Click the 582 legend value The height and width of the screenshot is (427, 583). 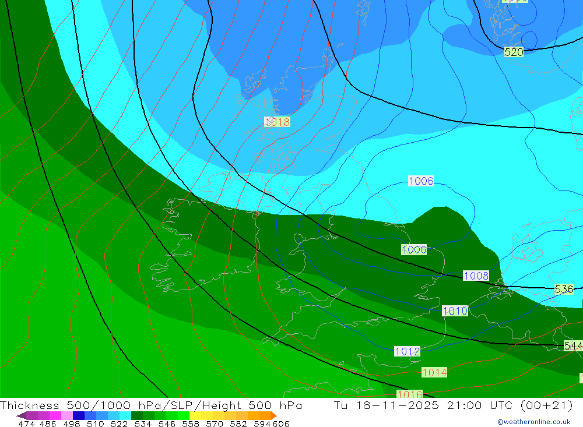point(238,424)
